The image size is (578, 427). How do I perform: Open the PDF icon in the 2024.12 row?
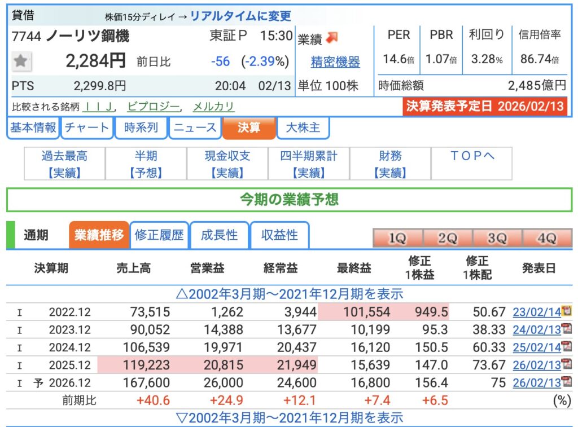[566, 347]
